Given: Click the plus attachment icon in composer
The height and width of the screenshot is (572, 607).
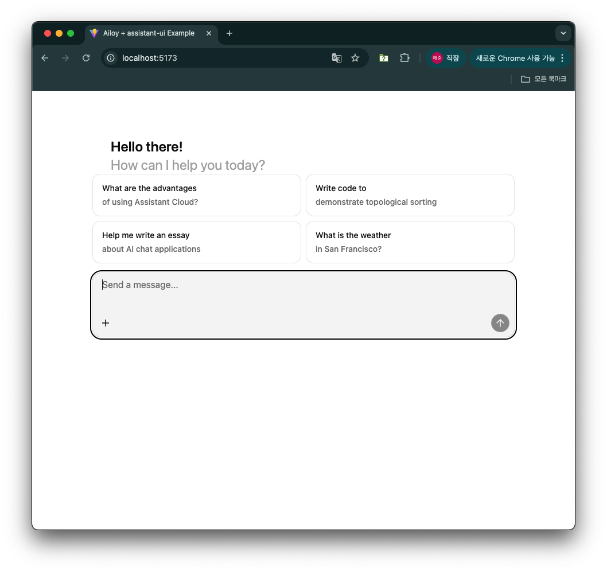Looking at the screenshot, I should pyautogui.click(x=106, y=323).
